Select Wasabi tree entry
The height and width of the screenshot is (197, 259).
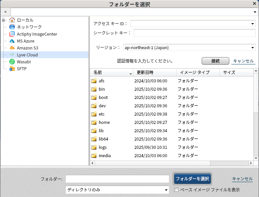pyautogui.click(x=24, y=62)
